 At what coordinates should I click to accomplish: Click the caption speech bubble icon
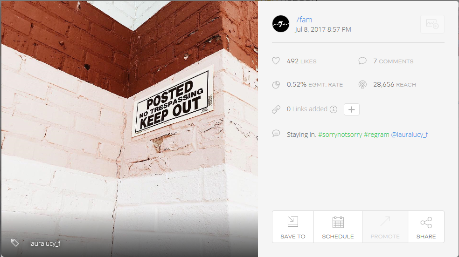276,134
